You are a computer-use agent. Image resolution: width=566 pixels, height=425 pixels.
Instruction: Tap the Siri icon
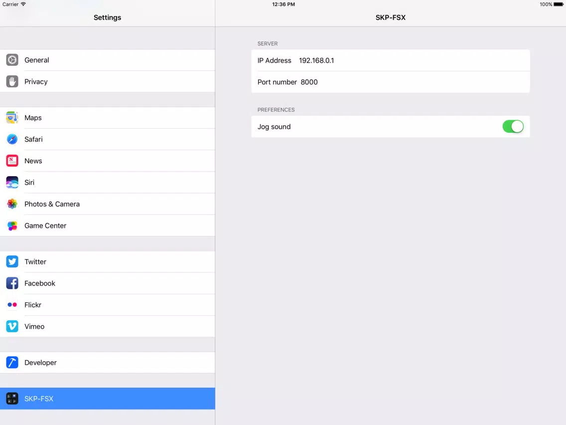[x=12, y=183]
